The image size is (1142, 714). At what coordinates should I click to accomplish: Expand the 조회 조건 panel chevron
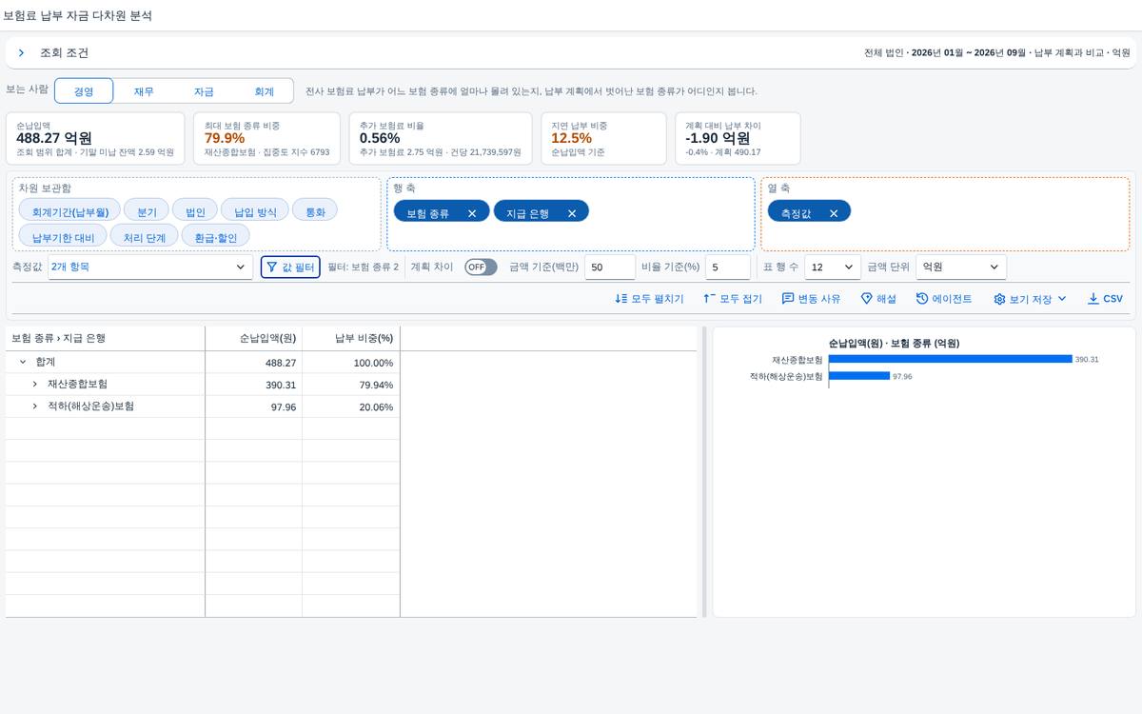click(21, 53)
